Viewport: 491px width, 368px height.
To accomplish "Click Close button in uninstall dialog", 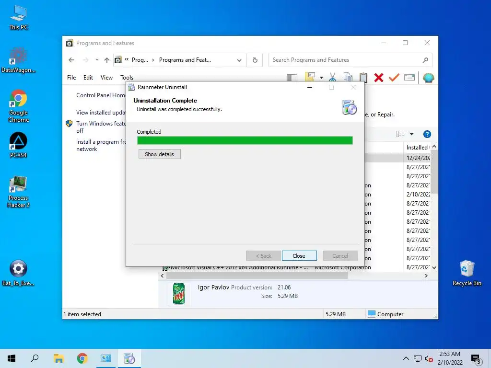I will point(299,256).
